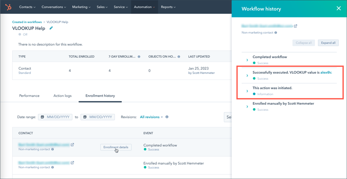Click the LAST UPDATED column header
The height and width of the screenshot is (179, 347).
[199, 57]
